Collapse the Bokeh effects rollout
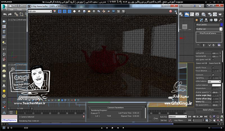 208,110
